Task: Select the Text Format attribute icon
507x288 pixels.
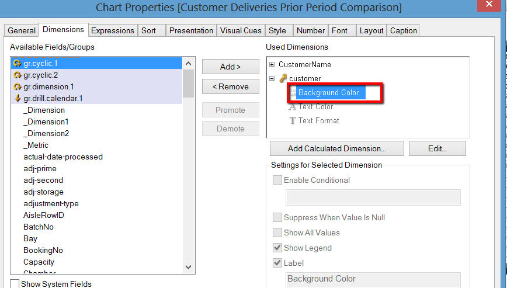Action: 293,121
